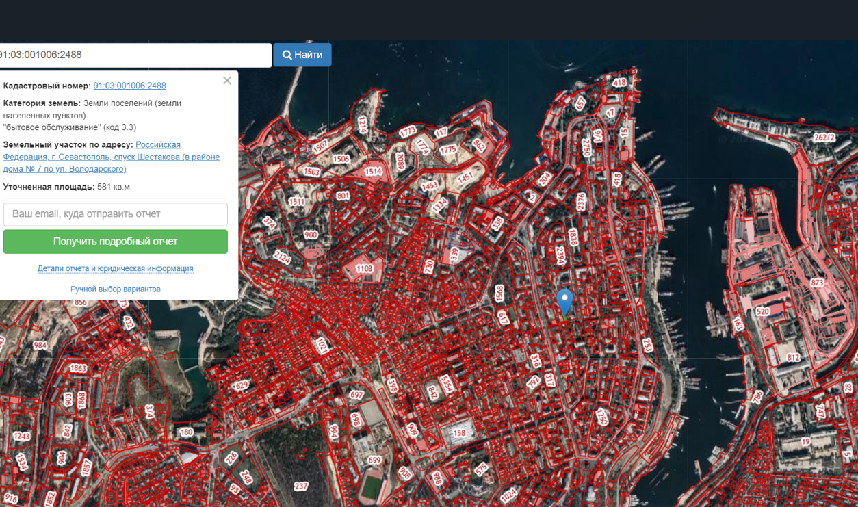Select parcel labeled 1108 on map

[364, 269]
